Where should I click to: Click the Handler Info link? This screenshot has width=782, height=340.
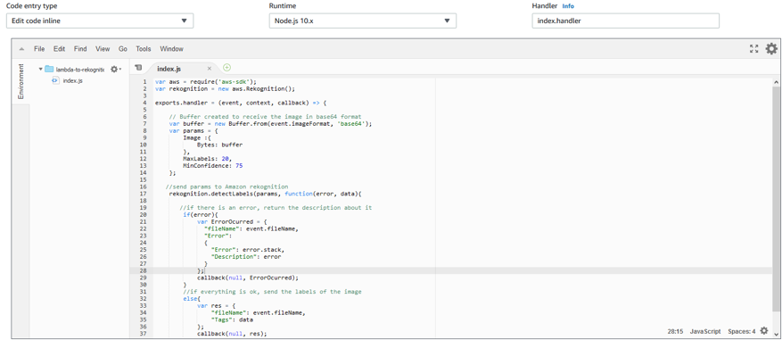[568, 6]
